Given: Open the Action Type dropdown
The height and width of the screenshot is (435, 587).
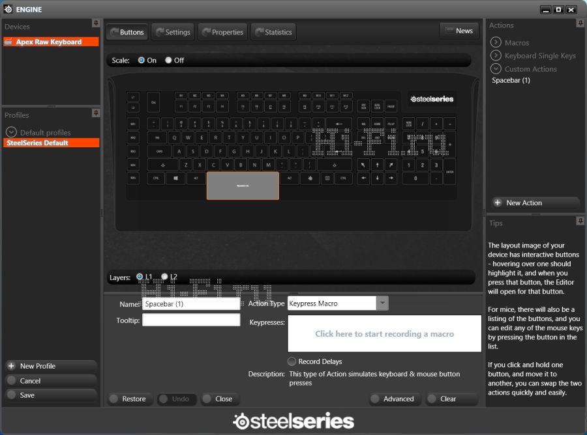Looking at the screenshot, I should coord(383,303).
